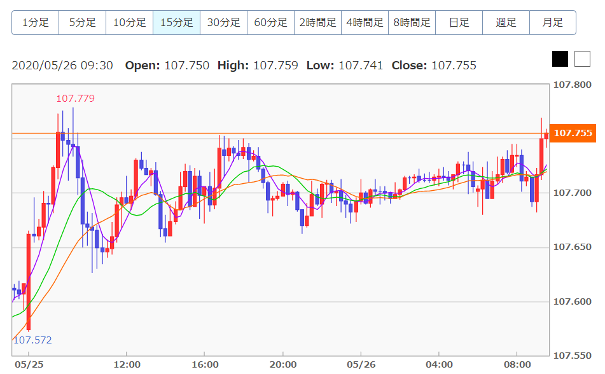The image size is (605, 374).
Task: Click the 05/26 date axis label
Action: tap(361, 364)
